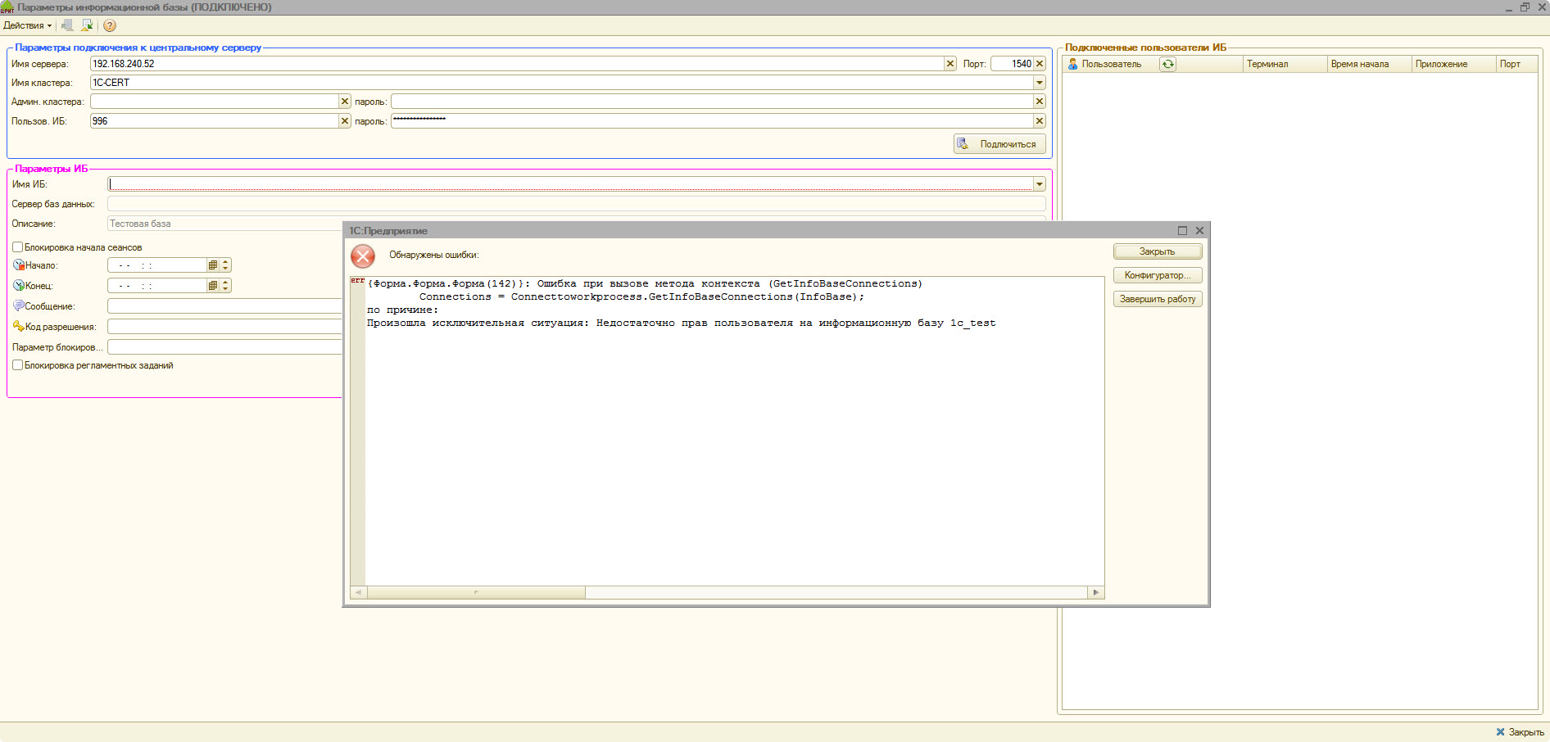
Task: Click the Время начала column header
Action: click(1369, 64)
